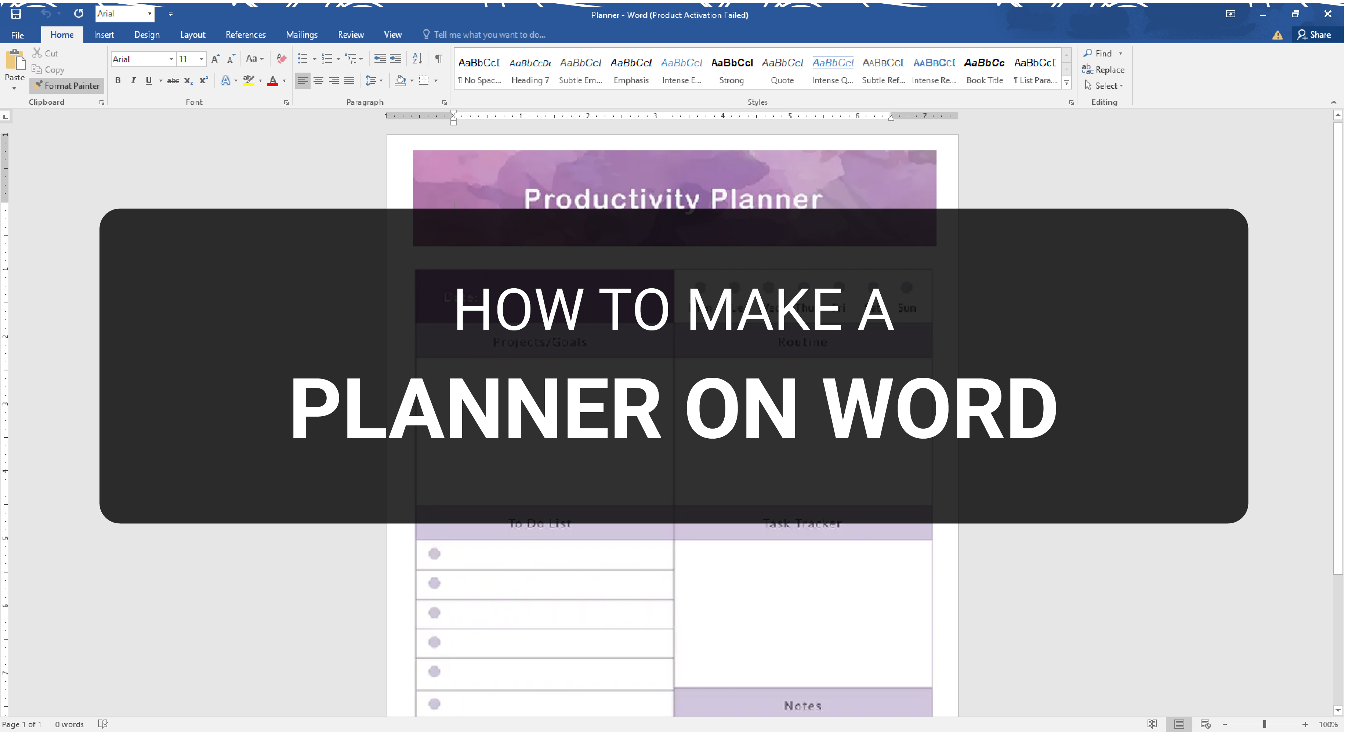Apply Text Effects with the glowing A icon
The height and width of the screenshot is (732, 1348).
225,81
